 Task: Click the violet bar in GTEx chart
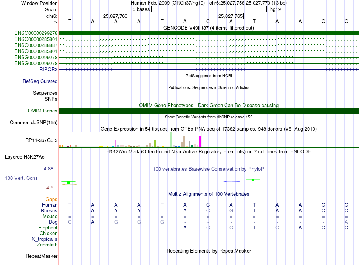point(116,143)
